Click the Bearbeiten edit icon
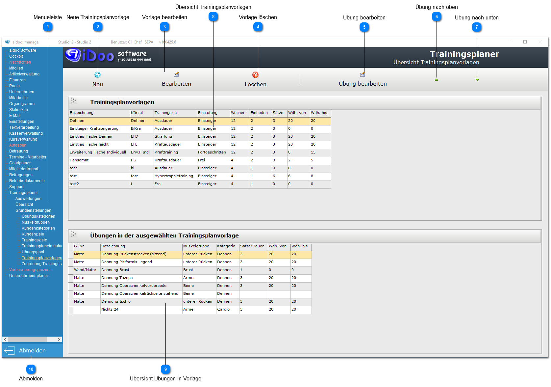 coord(176,74)
